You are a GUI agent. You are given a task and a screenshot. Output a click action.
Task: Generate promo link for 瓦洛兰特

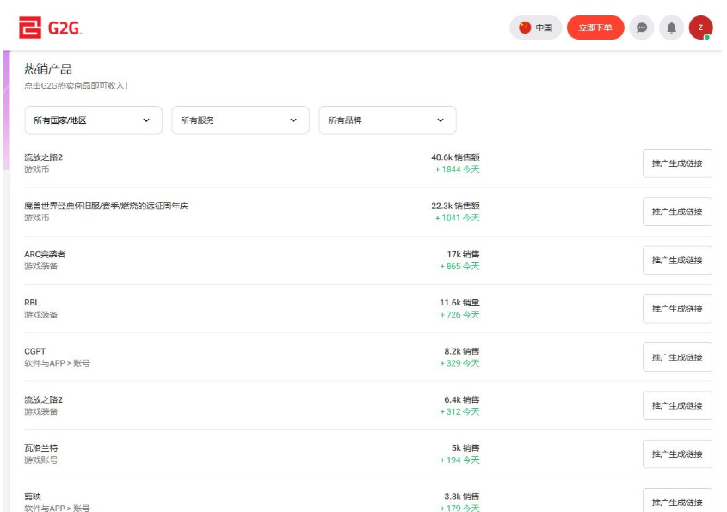[677, 454]
